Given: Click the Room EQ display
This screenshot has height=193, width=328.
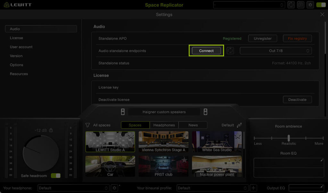Looking at the screenshot, I should [289, 168].
